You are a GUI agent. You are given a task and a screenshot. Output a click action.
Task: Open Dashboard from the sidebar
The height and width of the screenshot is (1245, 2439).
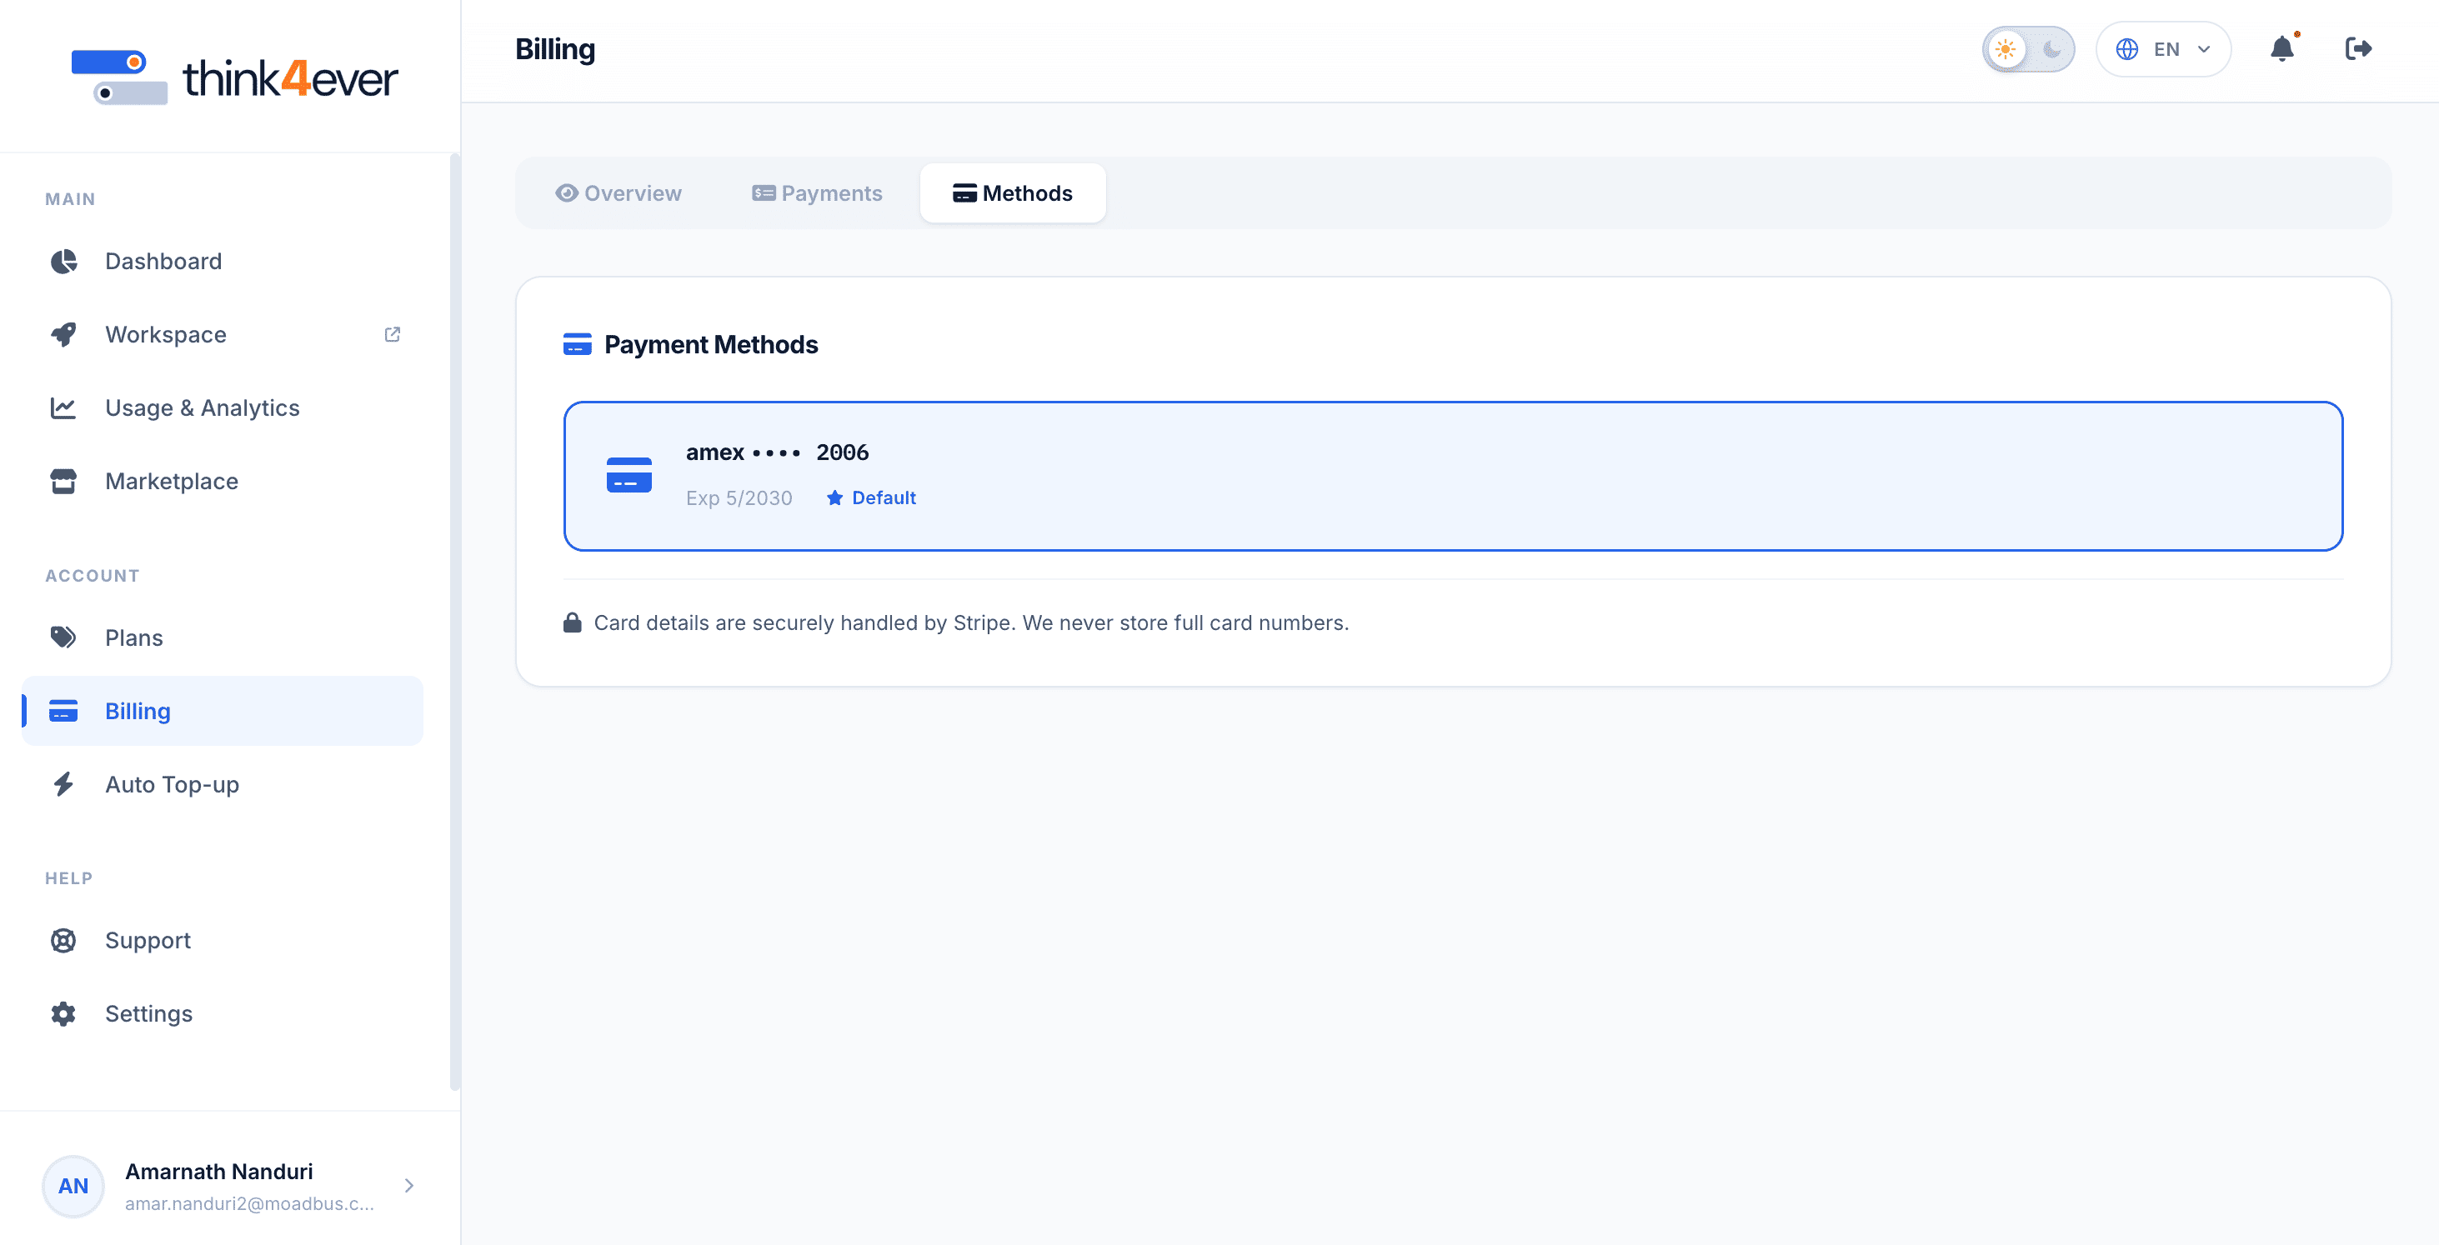[x=223, y=262]
